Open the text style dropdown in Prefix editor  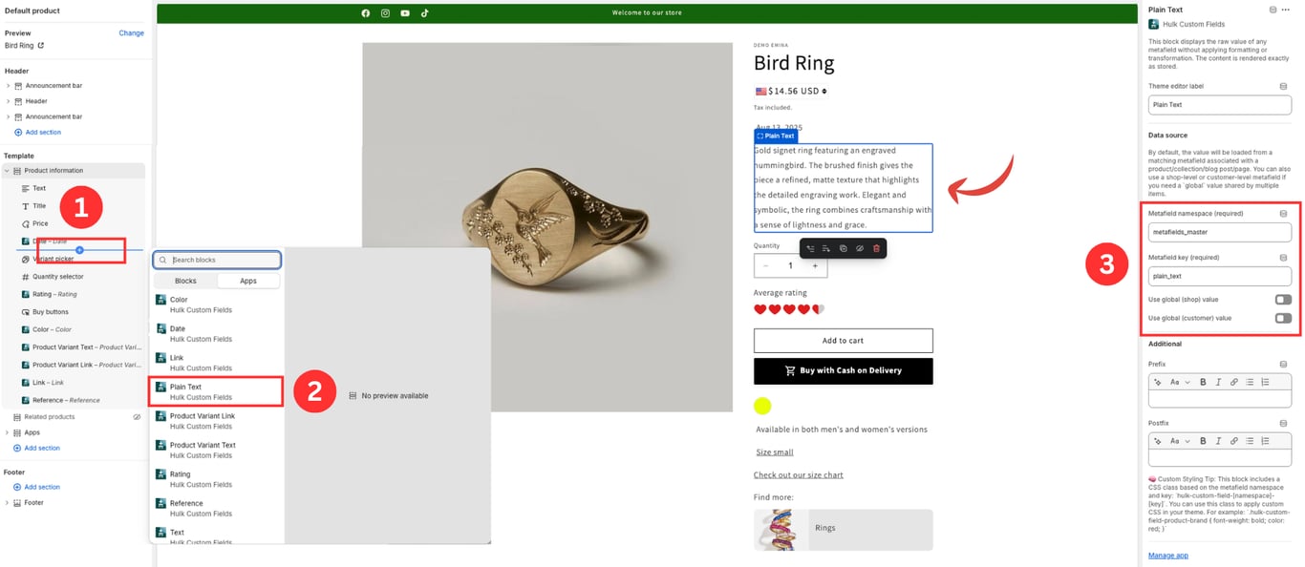(x=1180, y=382)
